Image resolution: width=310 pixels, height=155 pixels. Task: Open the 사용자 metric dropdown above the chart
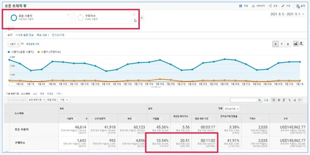[14, 44]
